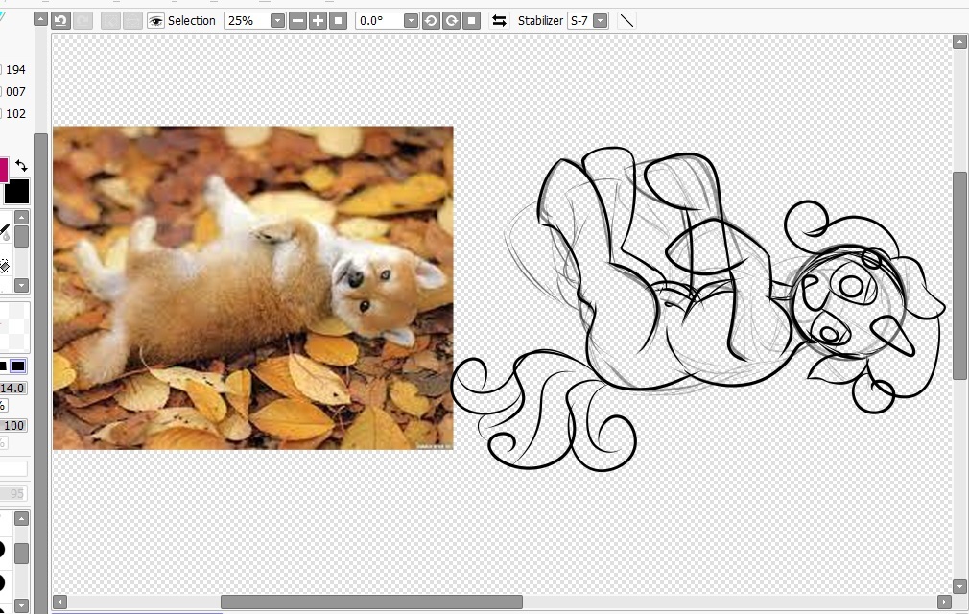The width and height of the screenshot is (969, 614).
Task: Open the 0.0° rotation angle dropdown
Action: (411, 20)
